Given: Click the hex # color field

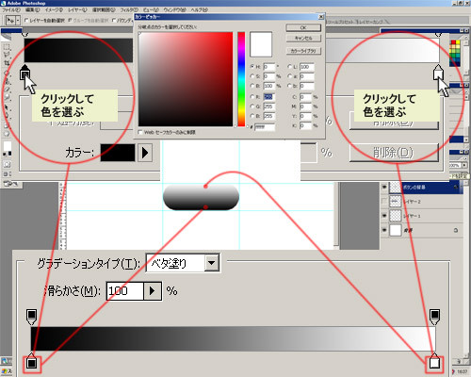Looking at the screenshot, I should coord(265,126).
